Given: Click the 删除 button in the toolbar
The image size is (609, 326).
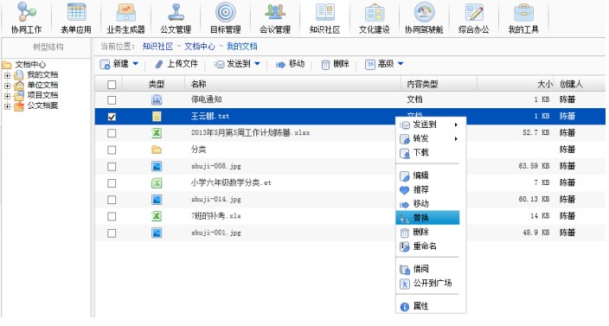Looking at the screenshot, I should tap(335, 64).
